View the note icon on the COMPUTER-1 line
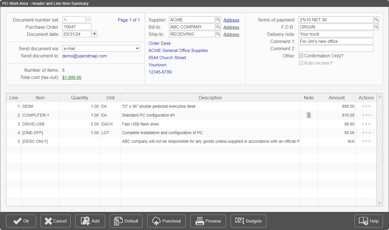This screenshot has width=389, height=230. (309, 115)
